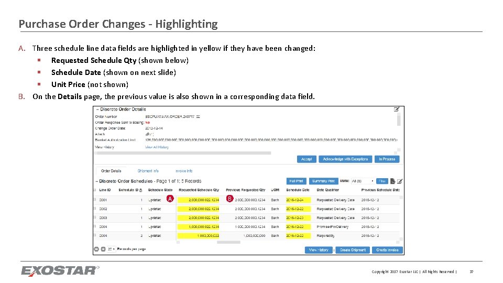
Task: Go to previous page with left arrow icon
Action: [x=96, y=249]
